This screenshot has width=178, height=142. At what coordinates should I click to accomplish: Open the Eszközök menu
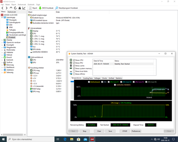click(31, 4)
